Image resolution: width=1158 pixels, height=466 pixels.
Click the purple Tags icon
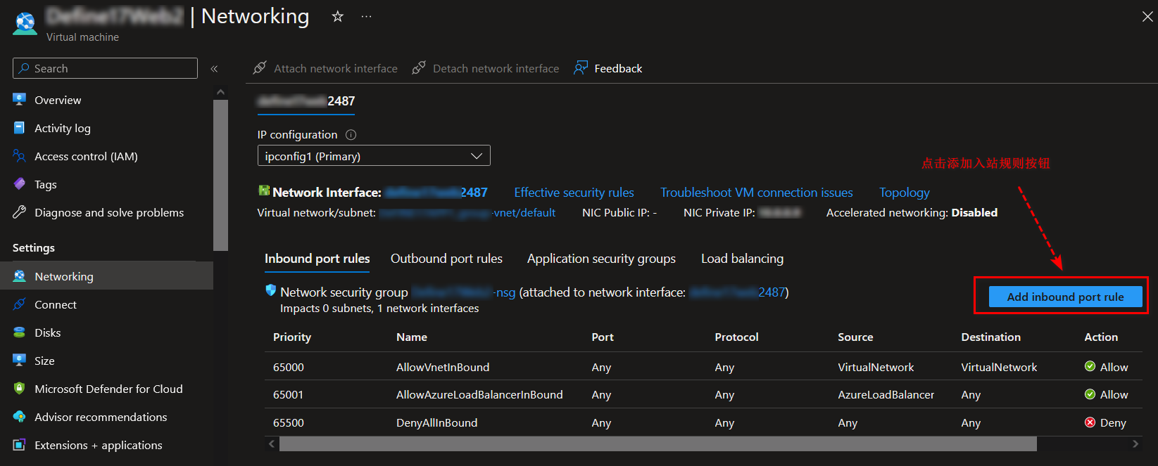[20, 184]
